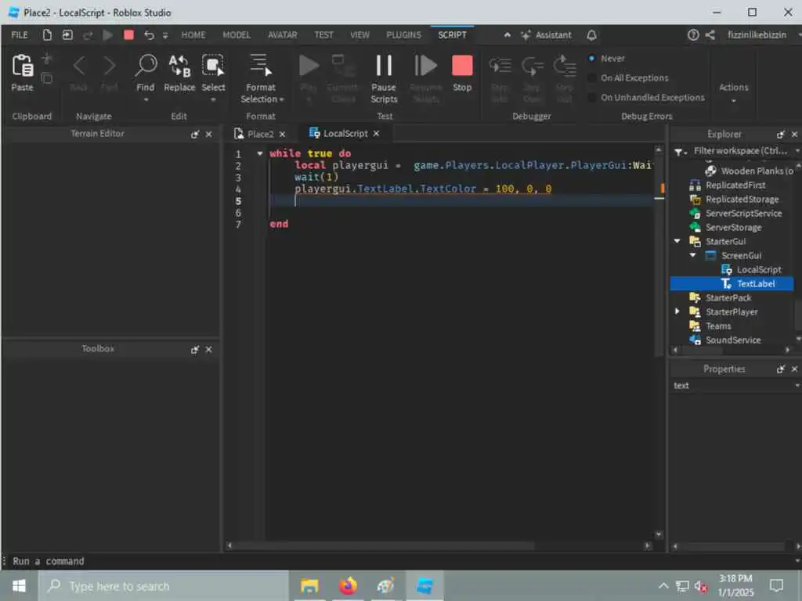Screen dimensions: 802x601
Task: Click the help question mark icon
Action: click(693, 34)
